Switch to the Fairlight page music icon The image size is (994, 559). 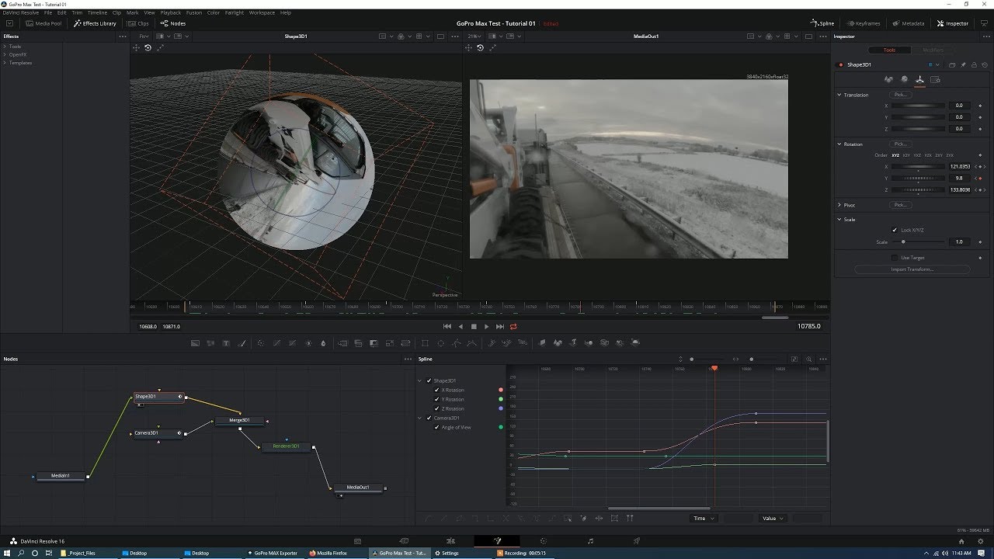[590, 540]
